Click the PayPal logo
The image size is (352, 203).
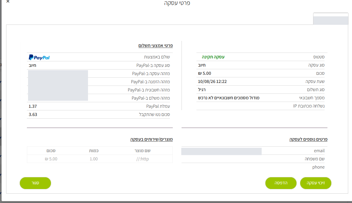[x=39, y=57]
